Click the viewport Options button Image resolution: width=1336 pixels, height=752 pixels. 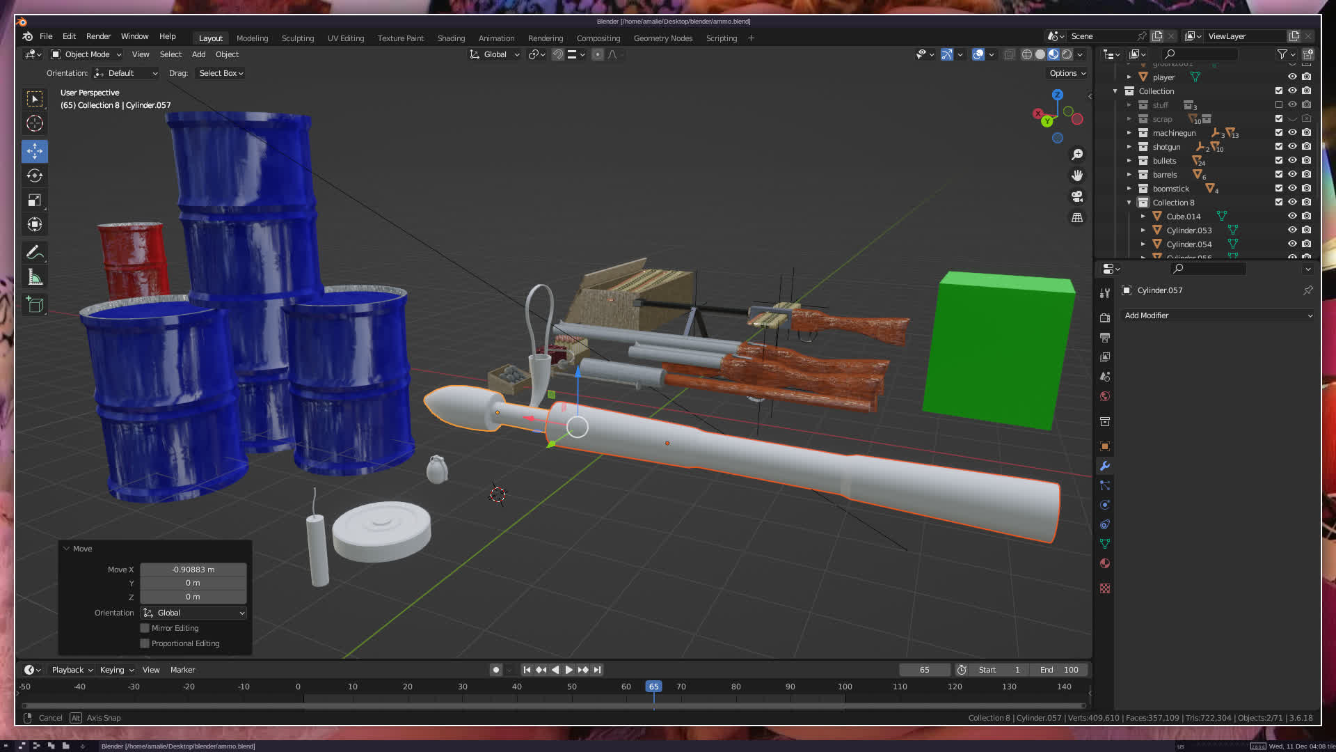pos(1067,73)
